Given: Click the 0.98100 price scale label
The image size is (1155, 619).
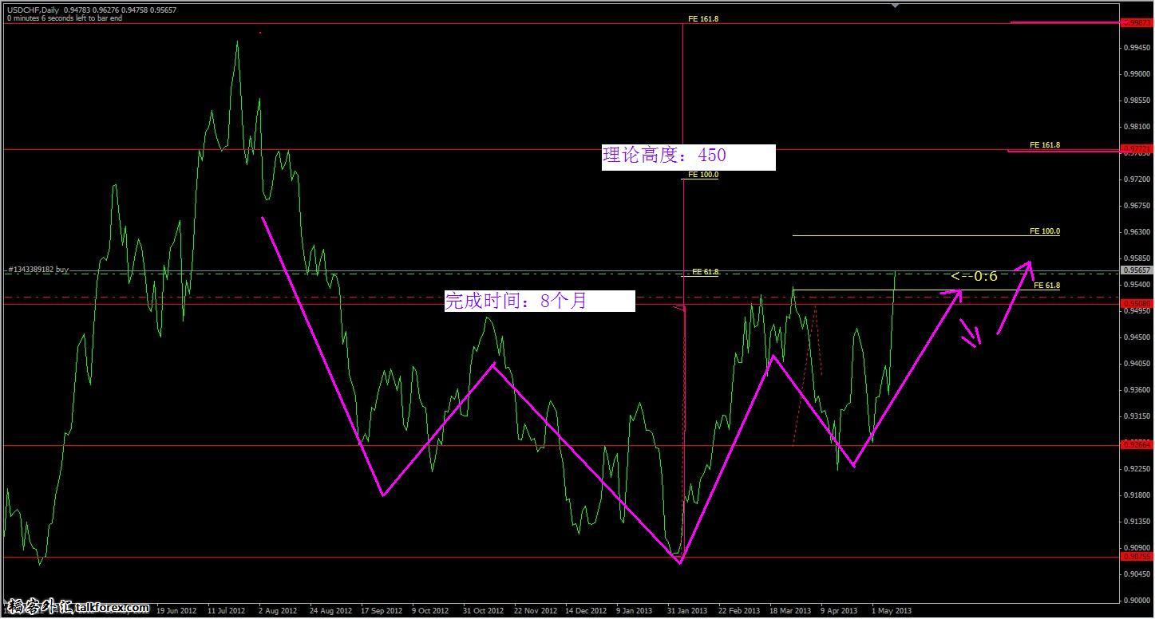Looking at the screenshot, I should [1137, 127].
